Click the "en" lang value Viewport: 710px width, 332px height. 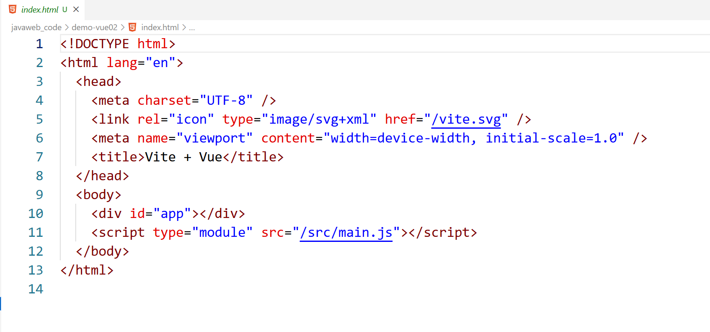pos(160,62)
